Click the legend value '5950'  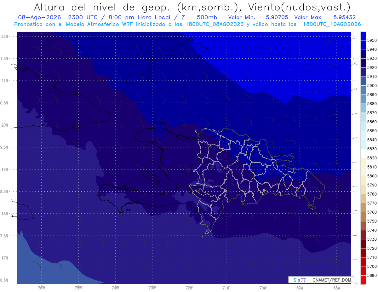(x=372, y=40)
